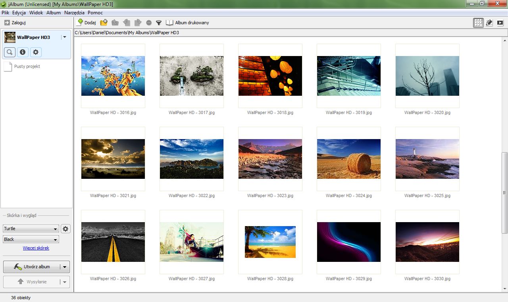Expand the Utwórz album options arrow
Screen dimensions: 508x302
click(65, 267)
